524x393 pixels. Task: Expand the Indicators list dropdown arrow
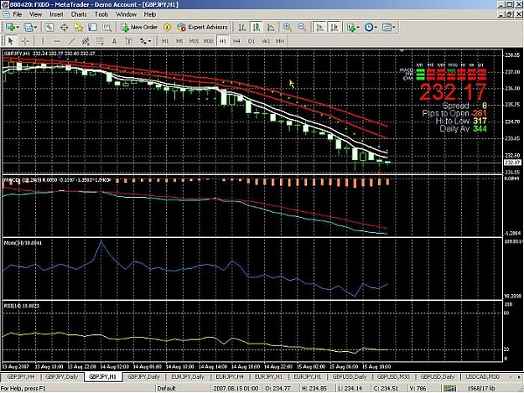click(x=357, y=27)
